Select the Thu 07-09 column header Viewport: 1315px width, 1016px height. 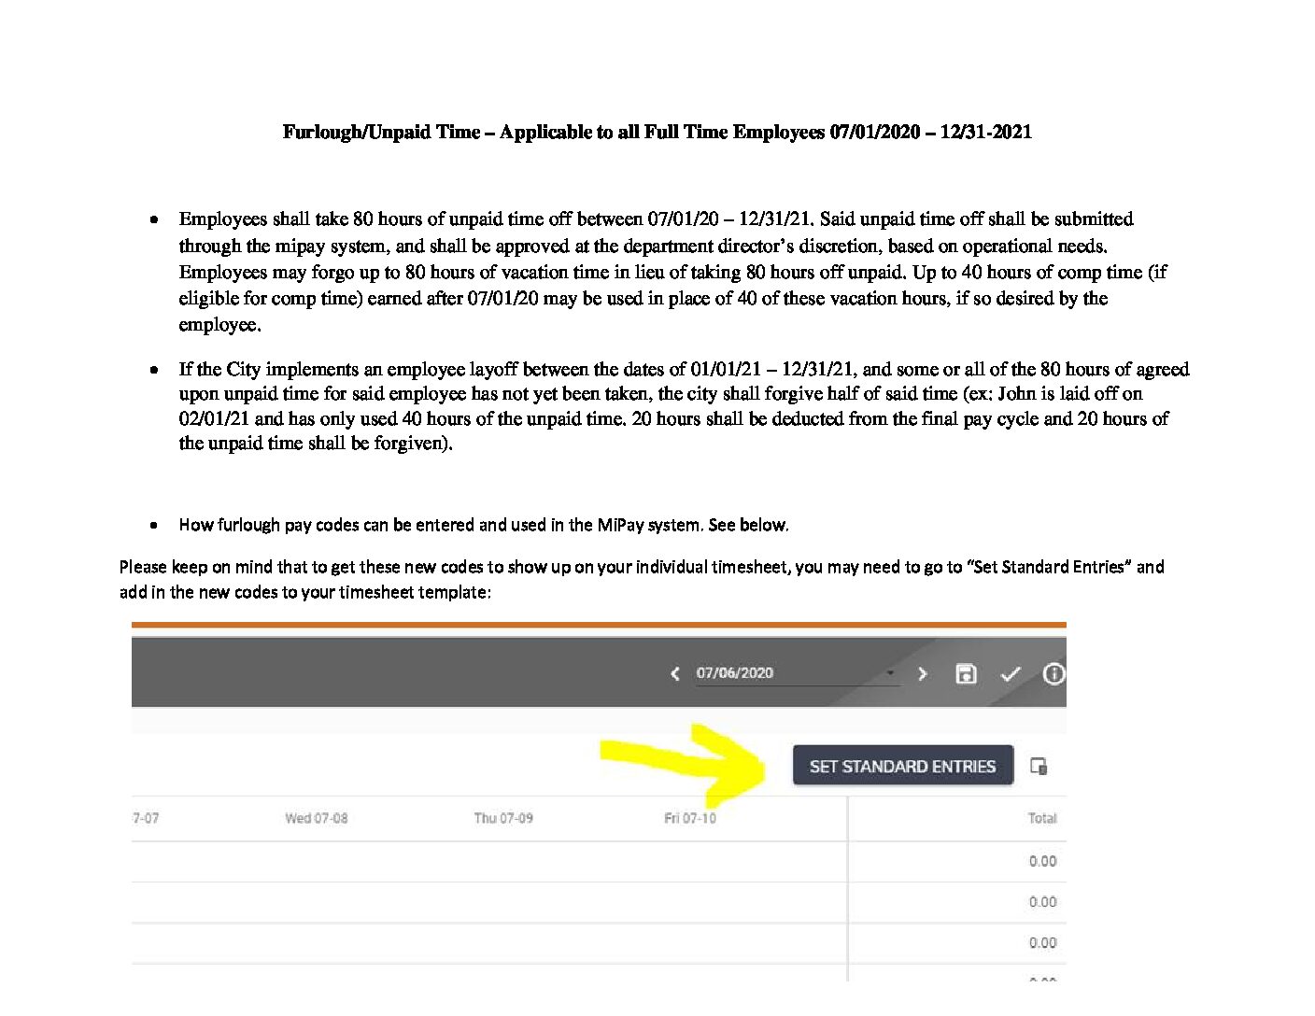[x=503, y=818]
